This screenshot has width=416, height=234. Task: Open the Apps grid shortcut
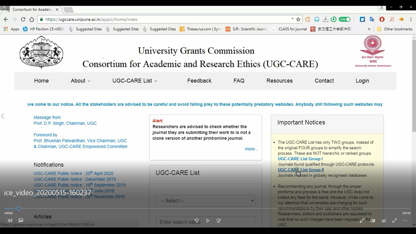tap(11, 29)
